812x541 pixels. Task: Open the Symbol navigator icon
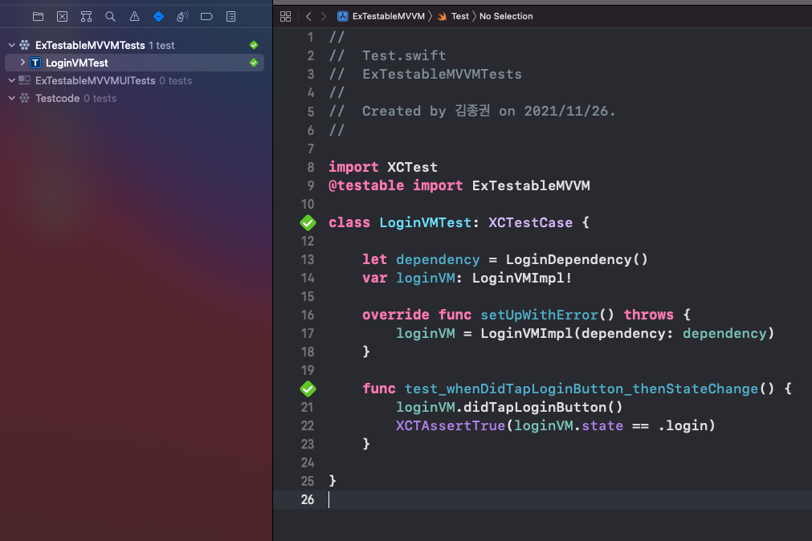(87, 17)
